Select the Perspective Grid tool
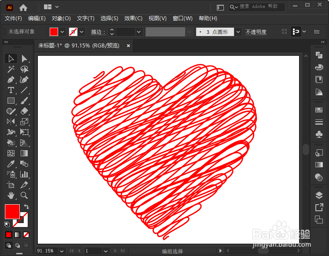329x256 pixels. pyautogui.click(x=24, y=143)
